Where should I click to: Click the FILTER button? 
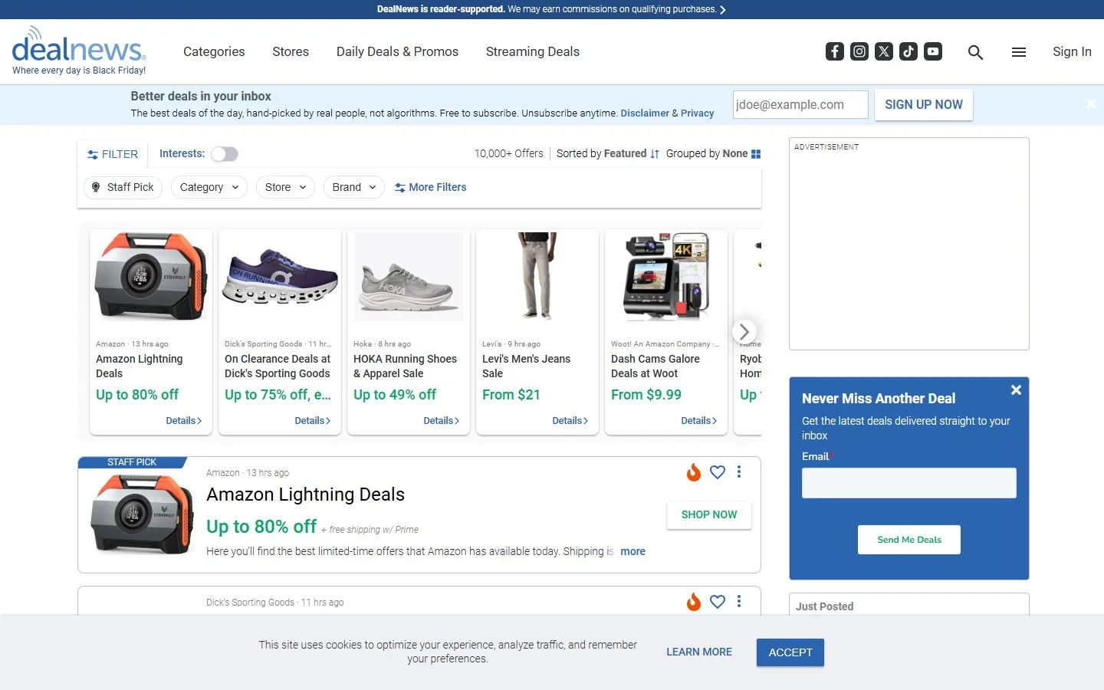(113, 154)
